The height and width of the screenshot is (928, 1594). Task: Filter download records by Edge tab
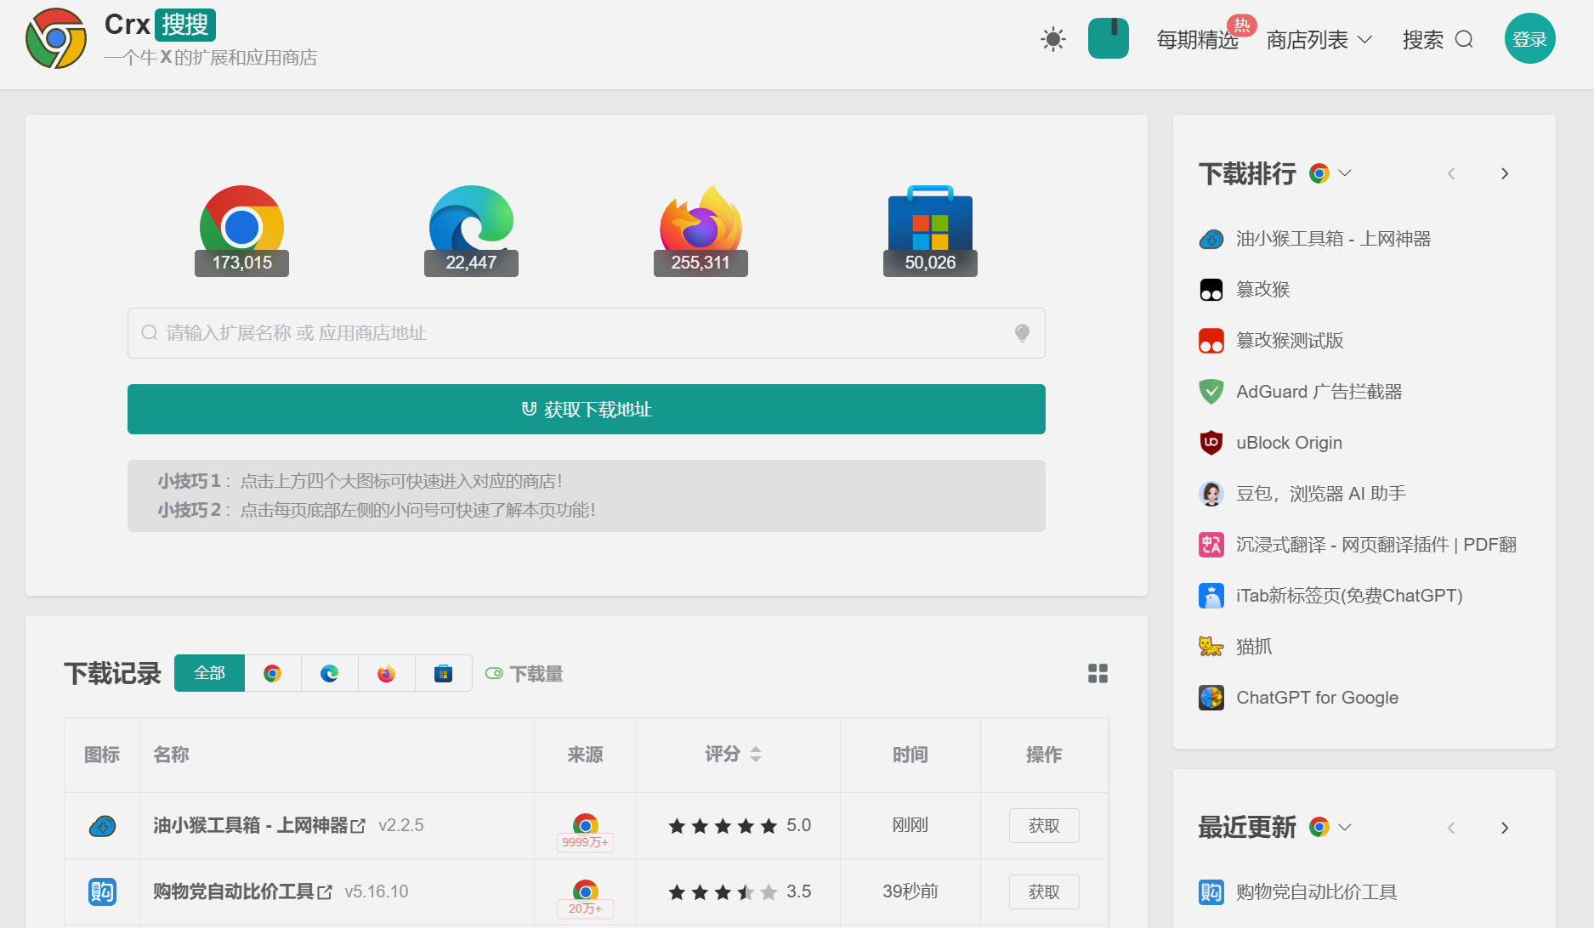(330, 673)
